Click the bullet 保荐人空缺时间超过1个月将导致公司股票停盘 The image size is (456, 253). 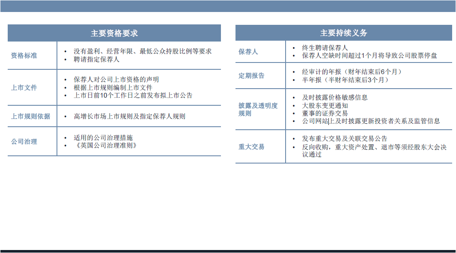click(370, 56)
